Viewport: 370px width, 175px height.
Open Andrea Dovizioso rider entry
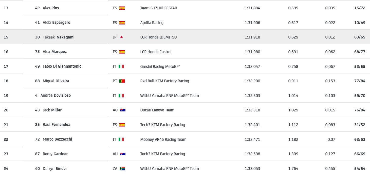(55, 95)
